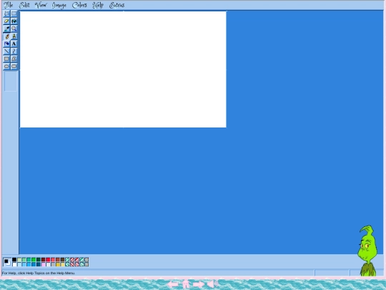The height and width of the screenshot is (290, 386).
Task: Select the Polygon tool
Action: pyautogui.click(x=14, y=59)
